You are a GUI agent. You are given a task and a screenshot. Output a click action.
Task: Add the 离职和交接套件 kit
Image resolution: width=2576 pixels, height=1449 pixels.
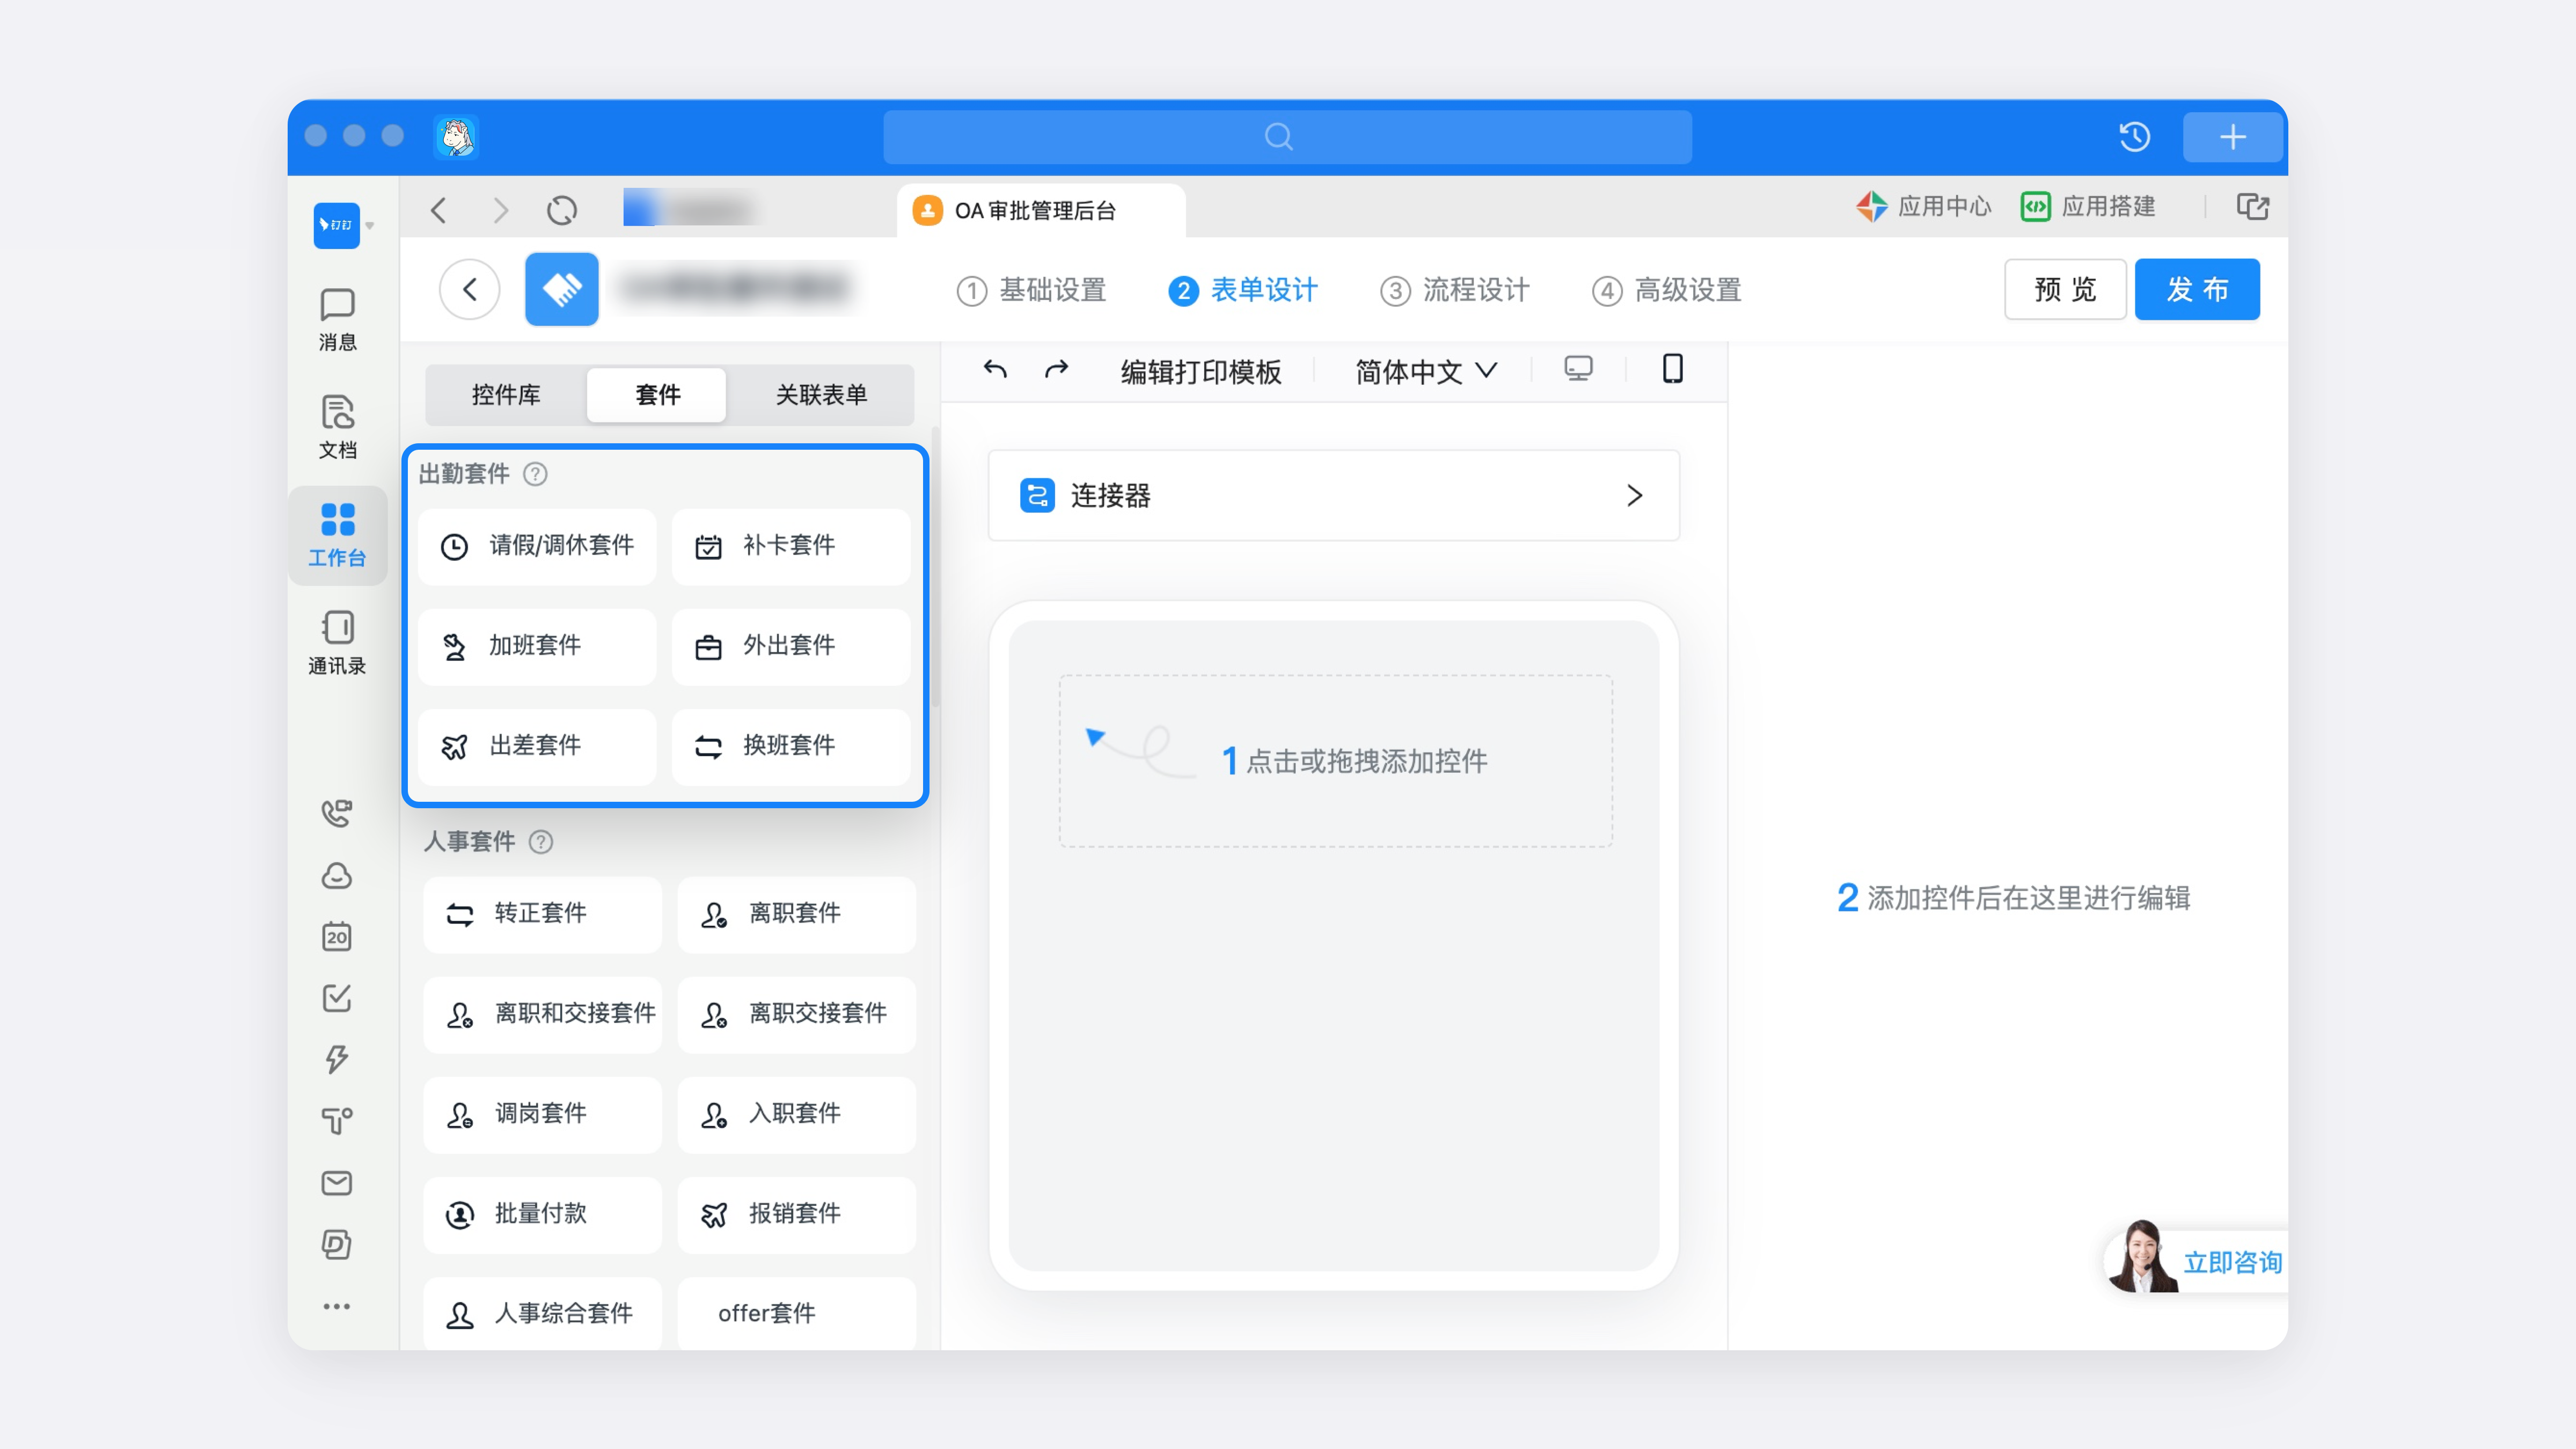click(543, 1014)
